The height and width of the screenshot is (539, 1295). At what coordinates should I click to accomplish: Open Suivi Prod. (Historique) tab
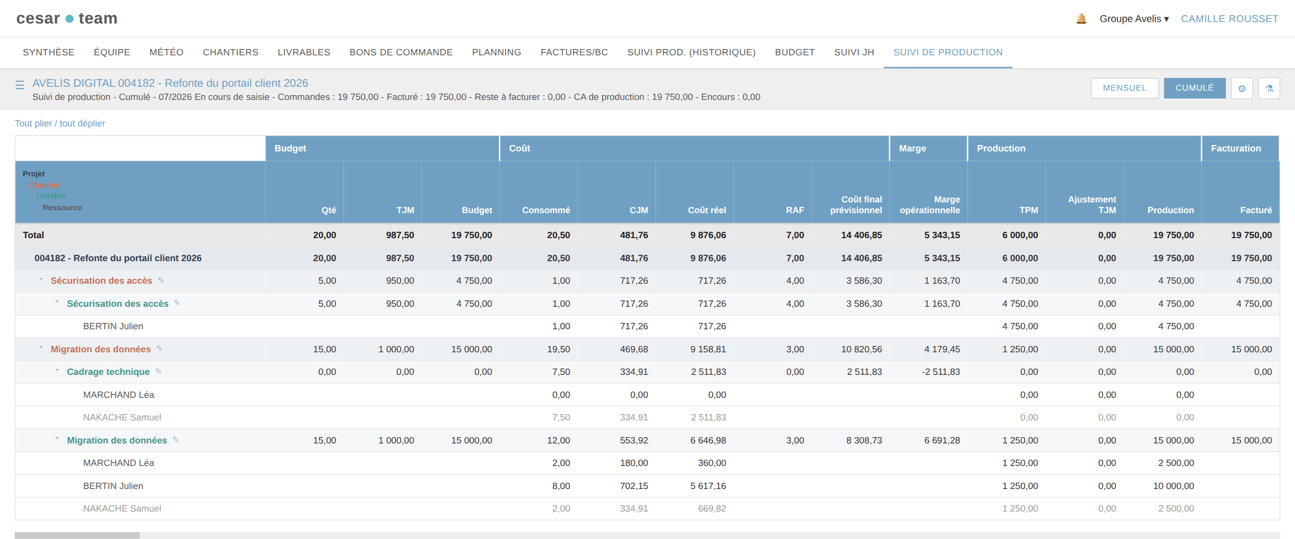coord(691,52)
